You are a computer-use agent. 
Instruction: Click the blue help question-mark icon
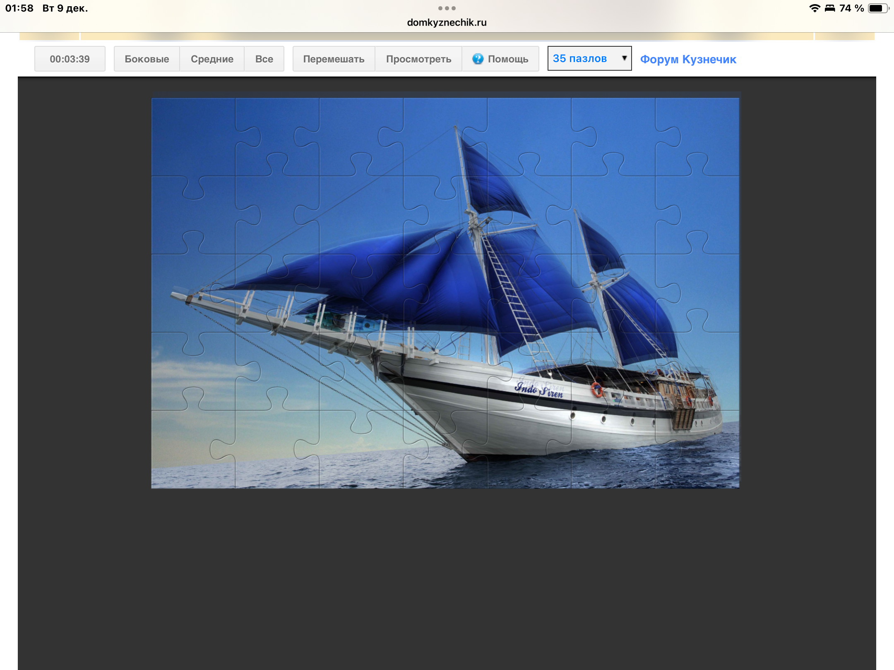click(x=478, y=59)
